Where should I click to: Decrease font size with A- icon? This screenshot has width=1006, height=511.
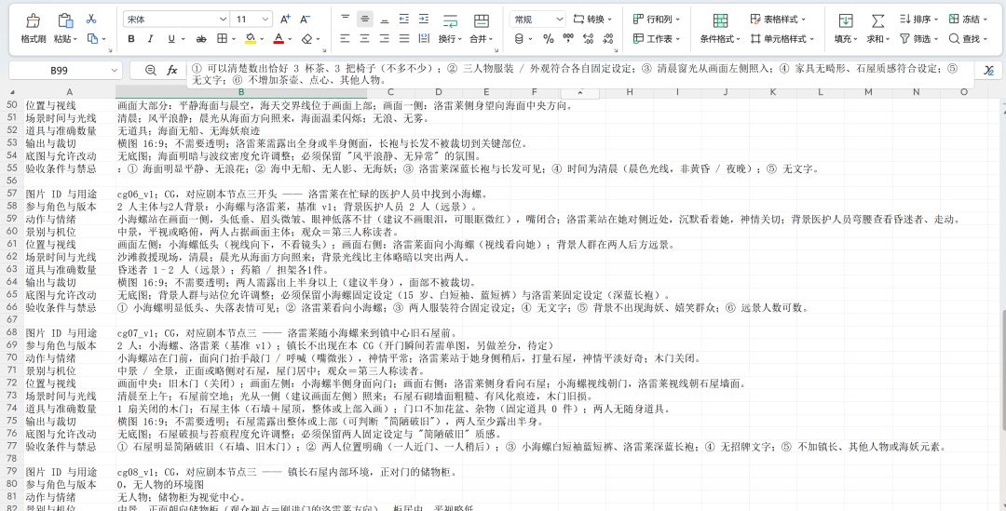tap(306, 20)
